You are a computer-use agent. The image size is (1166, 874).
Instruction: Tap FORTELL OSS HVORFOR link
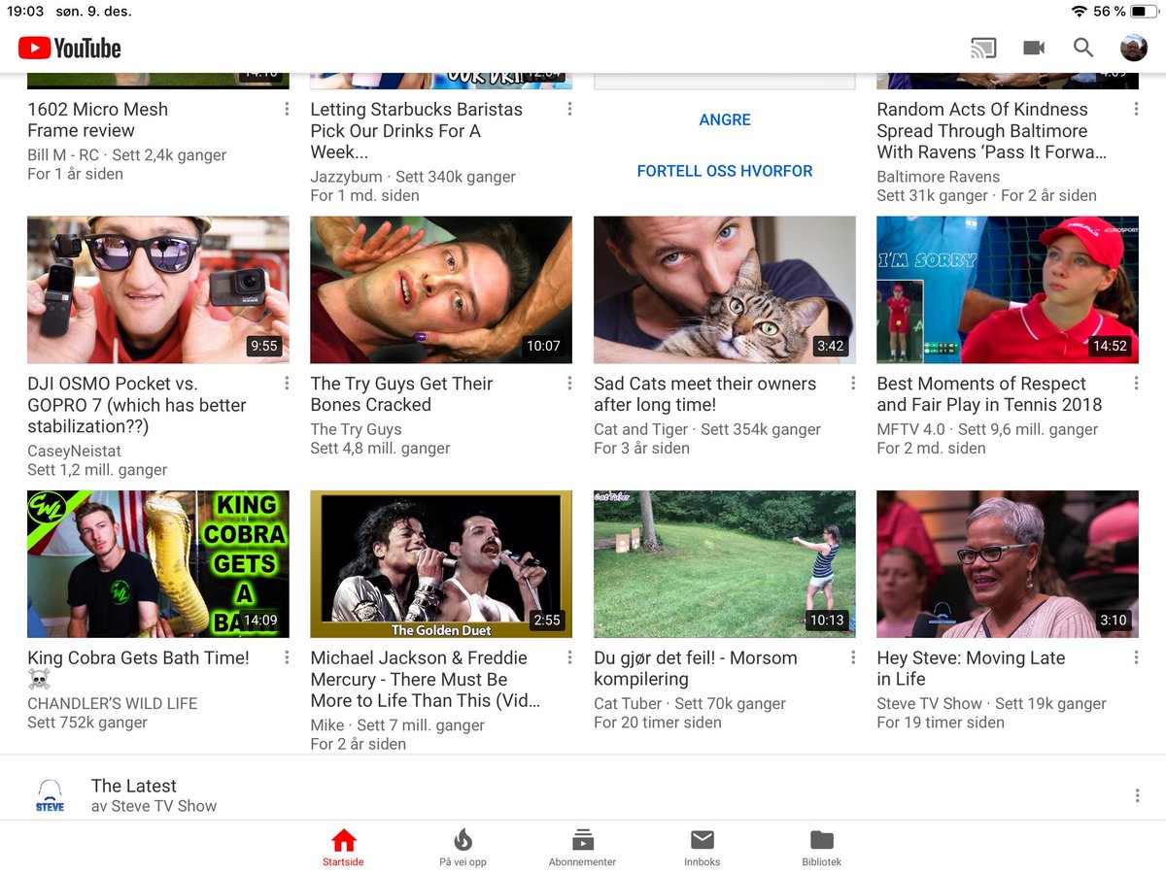tap(725, 171)
